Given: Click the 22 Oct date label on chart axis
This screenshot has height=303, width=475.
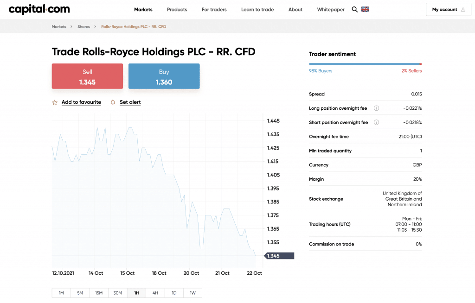Looking at the screenshot, I should 255,273.
